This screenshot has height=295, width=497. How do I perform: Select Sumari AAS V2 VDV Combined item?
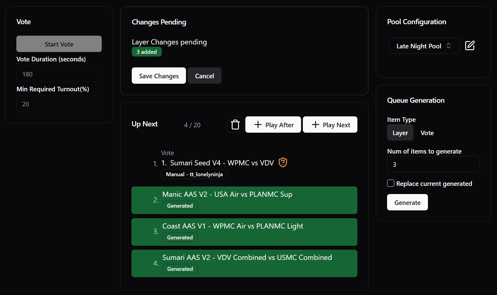tap(244, 263)
